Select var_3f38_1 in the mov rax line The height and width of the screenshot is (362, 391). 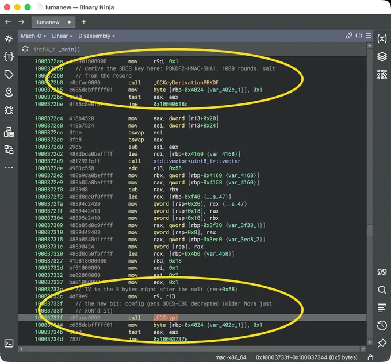click(246, 225)
